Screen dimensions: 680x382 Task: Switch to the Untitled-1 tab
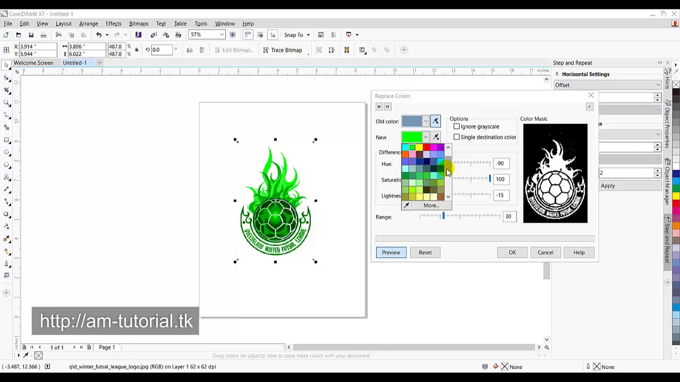click(x=74, y=63)
